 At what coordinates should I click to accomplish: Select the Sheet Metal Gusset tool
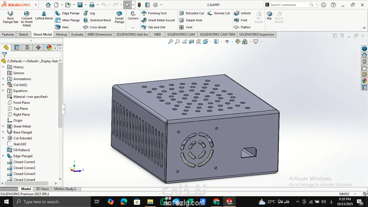pyautogui.click(x=158, y=20)
